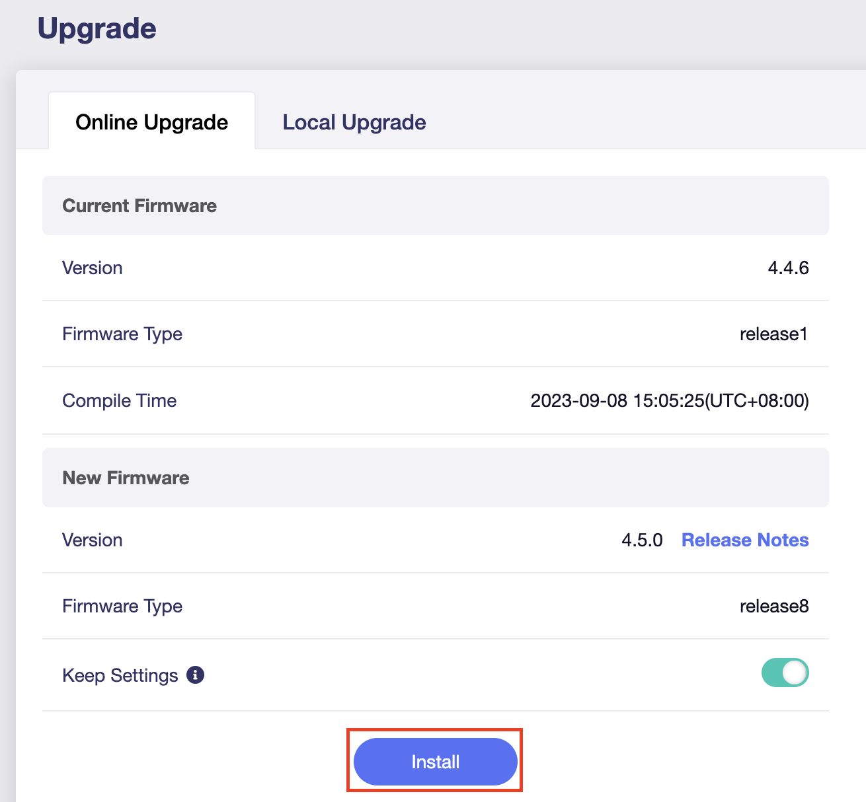This screenshot has width=866, height=802.
Task: Click inside the red-highlighted Install area
Action: 434,761
